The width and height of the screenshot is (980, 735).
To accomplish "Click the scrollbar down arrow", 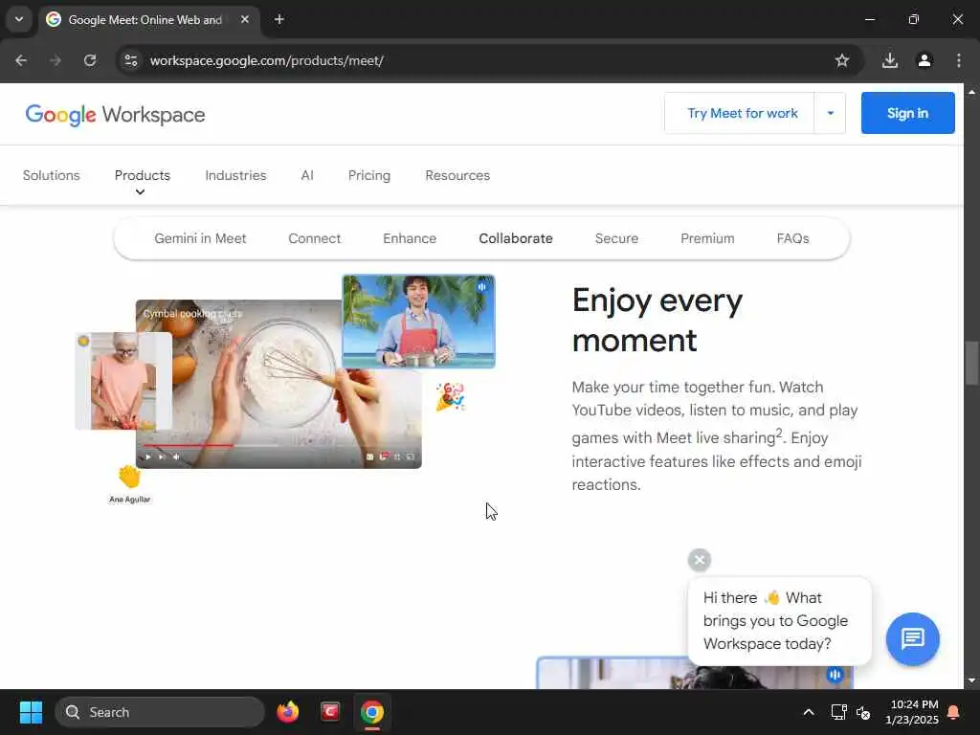I will click(x=971, y=680).
